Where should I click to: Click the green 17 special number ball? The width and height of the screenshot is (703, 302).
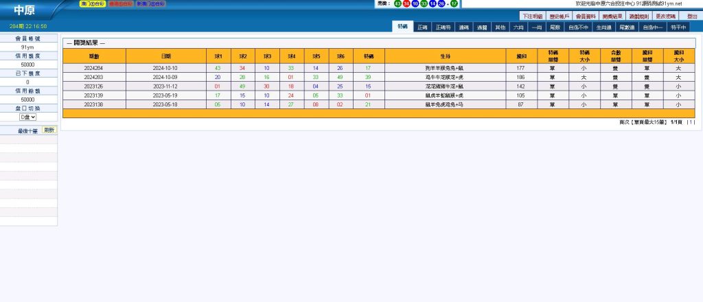(454, 4)
